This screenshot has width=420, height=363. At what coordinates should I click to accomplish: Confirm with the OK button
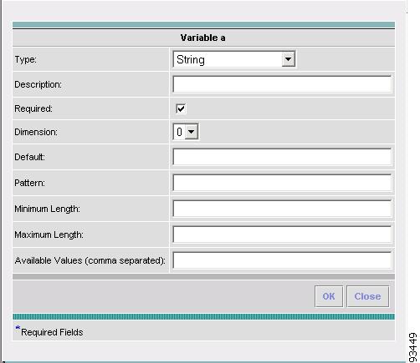click(x=329, y=296)
